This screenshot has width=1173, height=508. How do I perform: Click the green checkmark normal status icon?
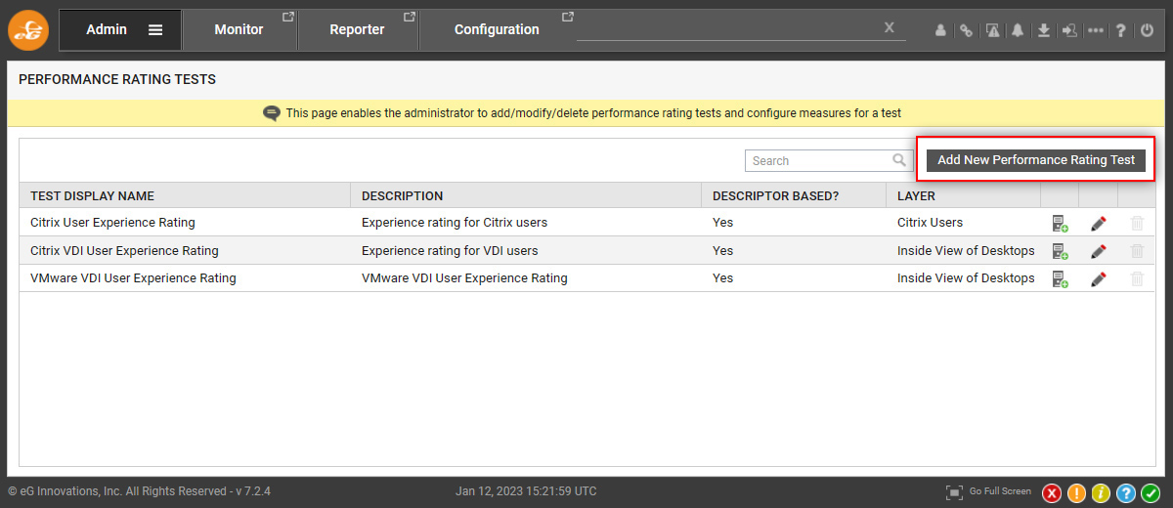(1150, 492)
